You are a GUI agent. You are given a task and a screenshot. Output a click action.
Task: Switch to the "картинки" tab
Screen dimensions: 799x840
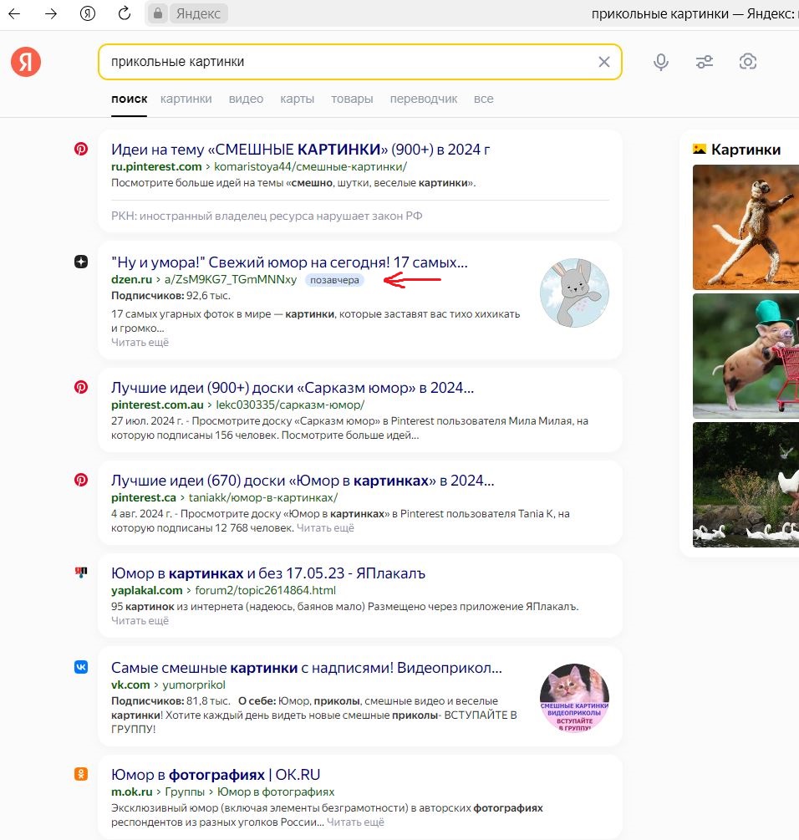pos(186,99)
